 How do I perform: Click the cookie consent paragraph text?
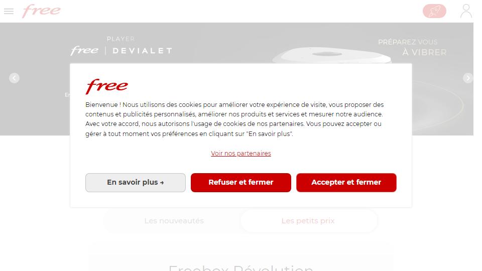(x=234, y=119)
